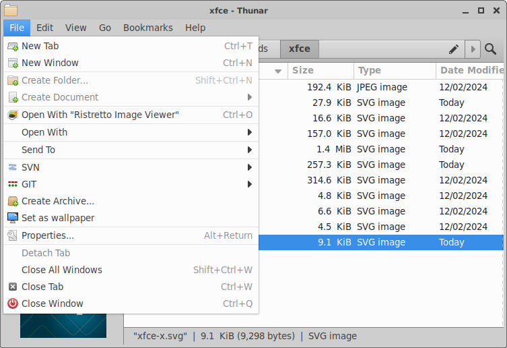
Task: Minimize the Thunar window
Action: 465,11
